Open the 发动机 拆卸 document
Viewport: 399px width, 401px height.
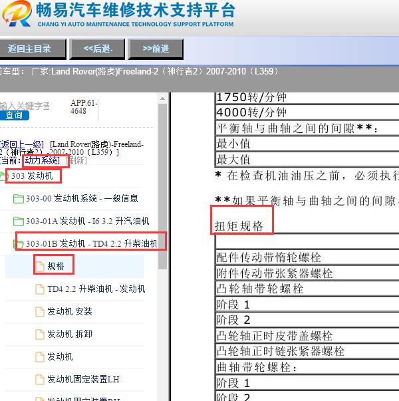click(70, 334)
